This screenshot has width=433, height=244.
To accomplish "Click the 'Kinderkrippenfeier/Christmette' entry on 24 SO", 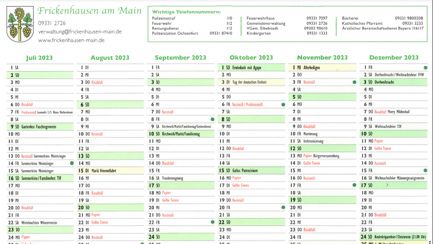I will click(x=400, y=237).
